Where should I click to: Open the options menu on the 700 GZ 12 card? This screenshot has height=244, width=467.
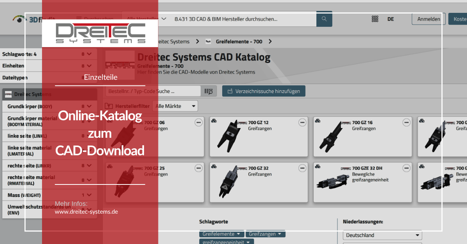pos(302,122)
